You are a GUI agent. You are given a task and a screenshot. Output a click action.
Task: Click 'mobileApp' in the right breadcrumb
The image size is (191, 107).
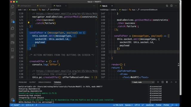coord(104,10)
